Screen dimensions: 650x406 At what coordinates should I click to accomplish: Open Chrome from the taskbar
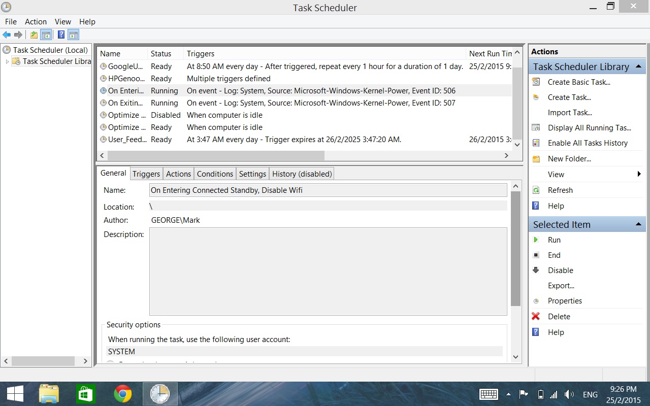(122, 394)
